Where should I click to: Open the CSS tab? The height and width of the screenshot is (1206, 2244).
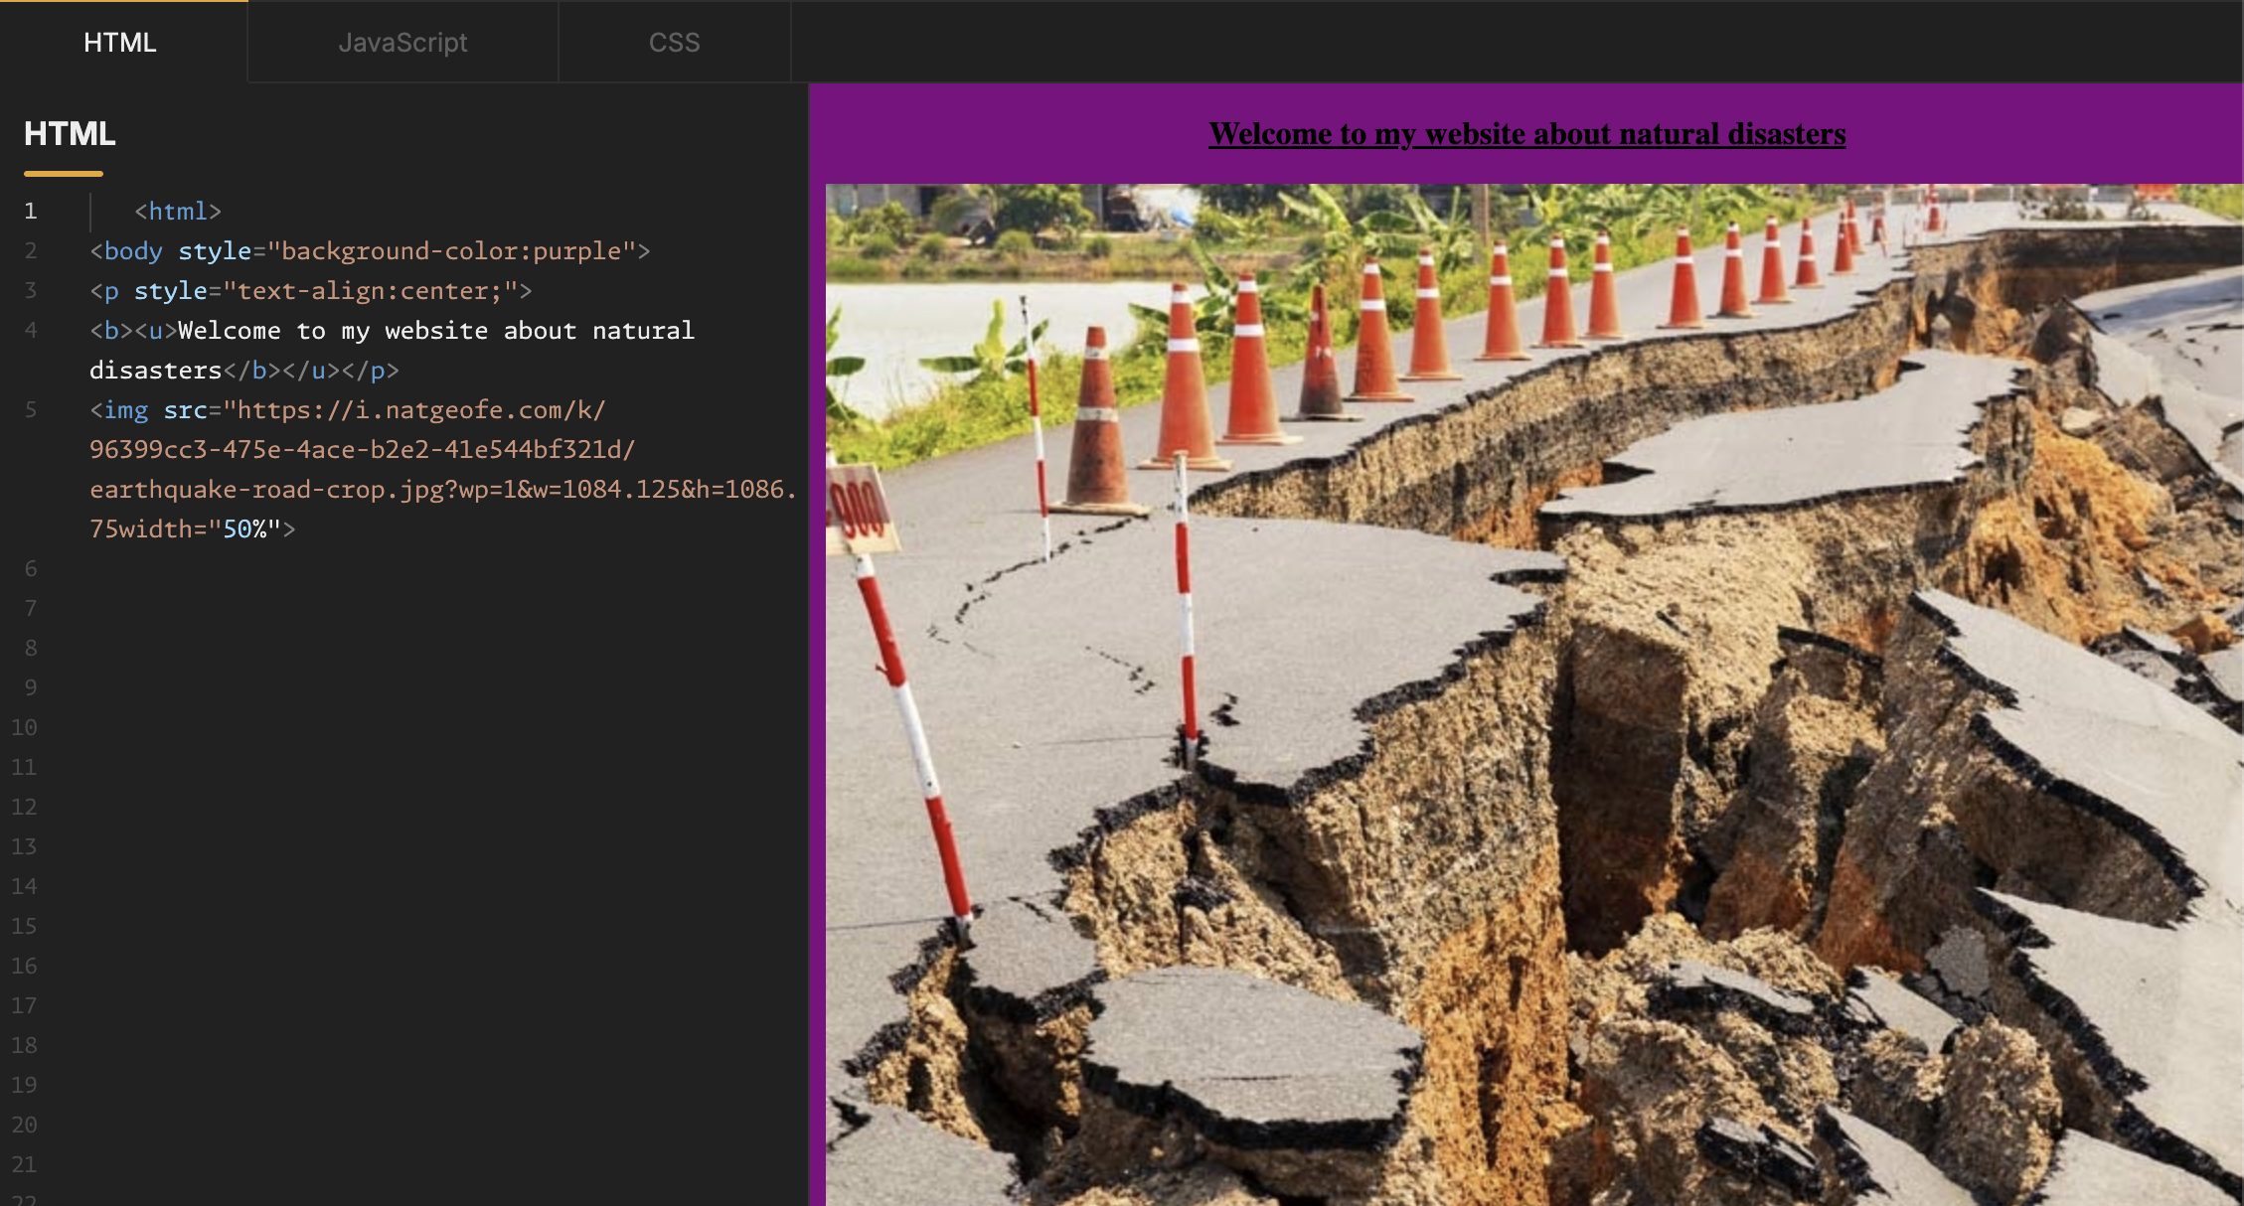point(674,43)
